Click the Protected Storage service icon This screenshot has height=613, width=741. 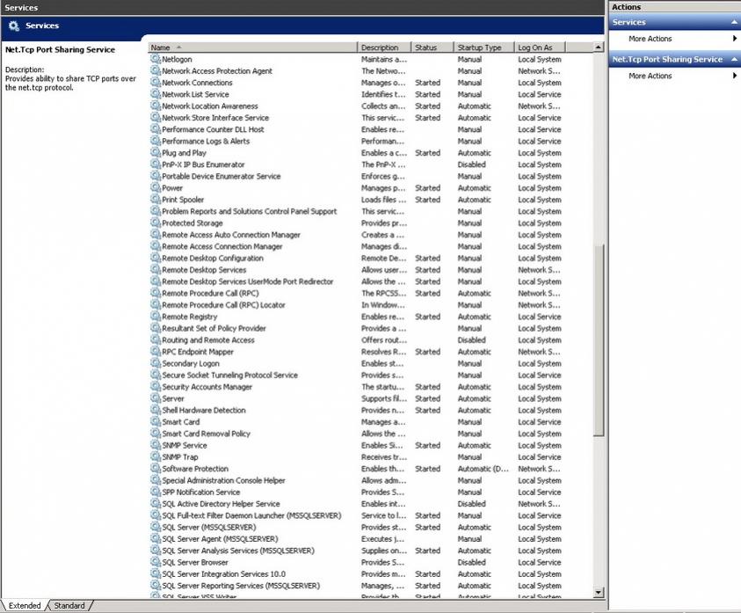tap(155, 223)
